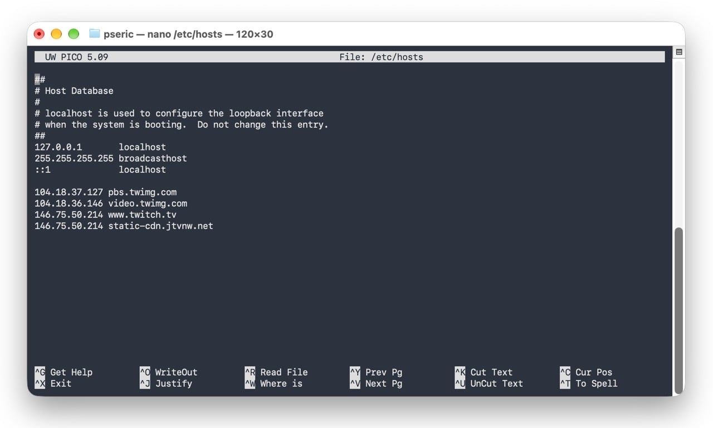Click the ^X Exit shortcut
This screenshot has height=428, width=713.
pos(53,383)
